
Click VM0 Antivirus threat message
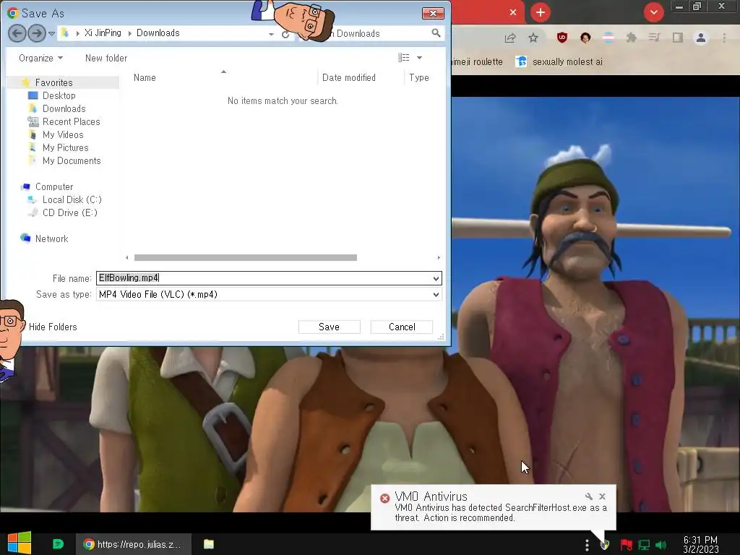[x=501, y=513]
